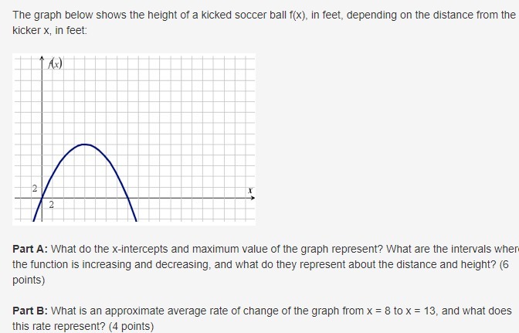Viewport: 519px width, 333px height.
Task: Click the parabola's maximum point
Action: pyautogui.click(x=85, y=144)
